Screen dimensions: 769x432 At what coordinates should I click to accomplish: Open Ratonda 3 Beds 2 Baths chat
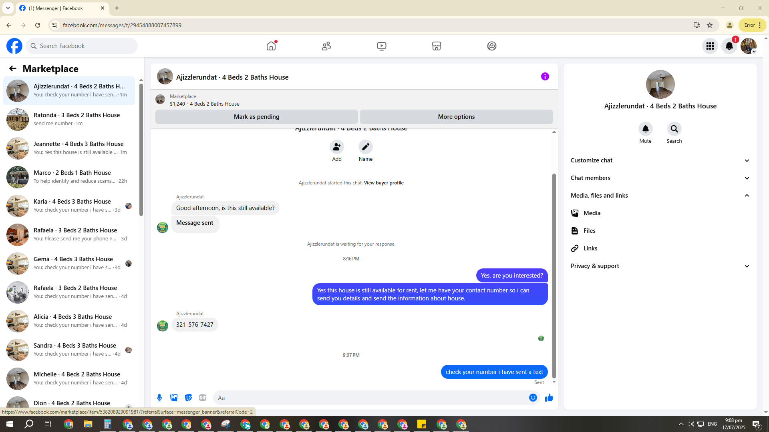tap(69, 119)
